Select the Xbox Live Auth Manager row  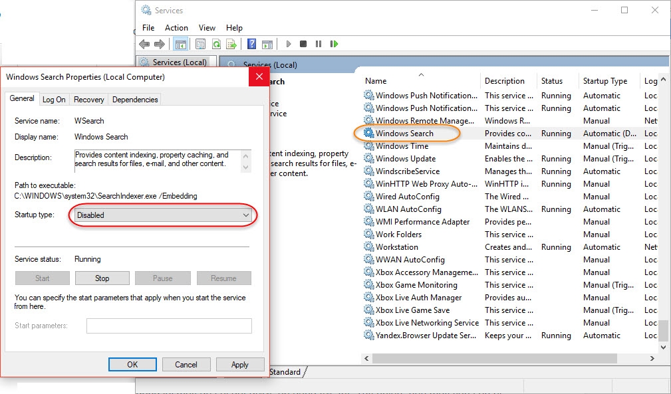pyautogui.click(x=509, y=297)
